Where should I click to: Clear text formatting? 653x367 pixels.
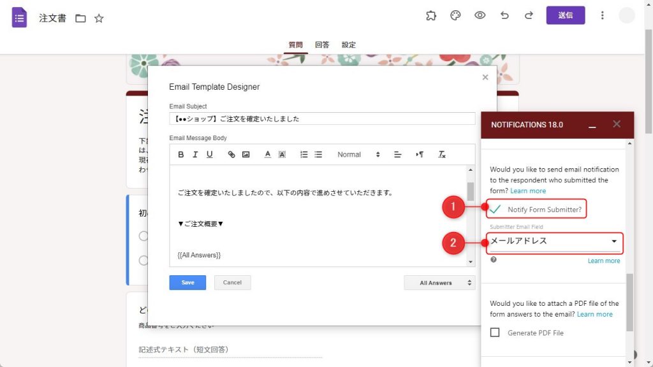442,154
